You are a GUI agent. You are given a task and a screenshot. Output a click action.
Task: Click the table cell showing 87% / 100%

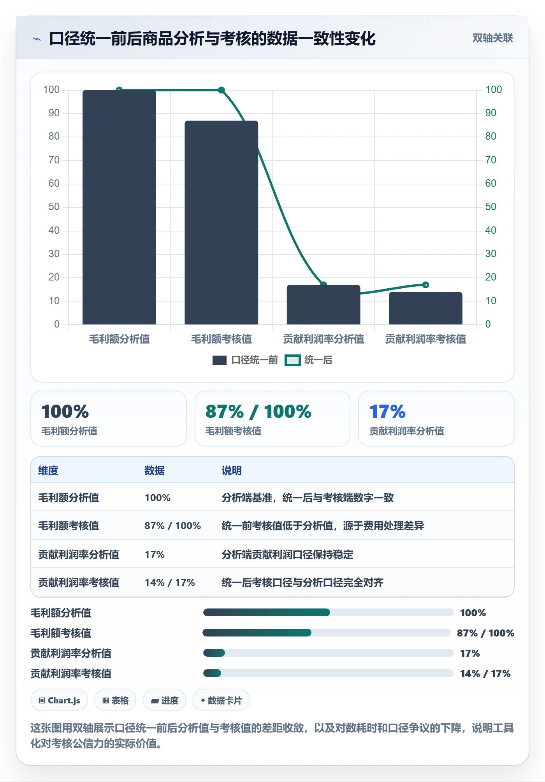[173, 526]
